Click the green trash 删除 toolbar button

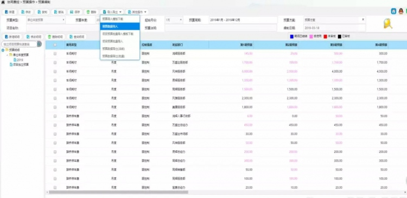pos(91,12)
